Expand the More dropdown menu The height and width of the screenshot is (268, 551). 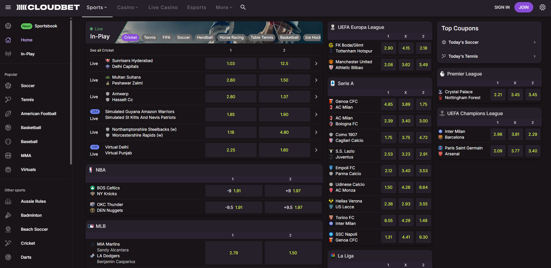224,7
